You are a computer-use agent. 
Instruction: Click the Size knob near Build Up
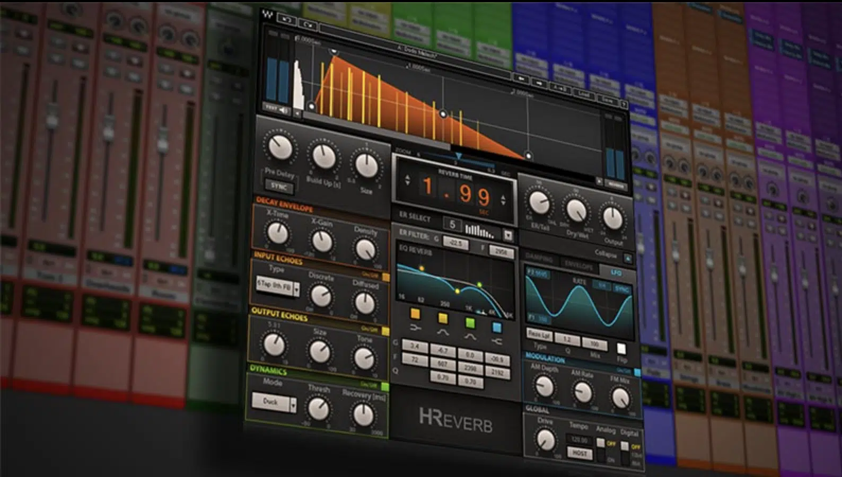[x=366, y=165]
